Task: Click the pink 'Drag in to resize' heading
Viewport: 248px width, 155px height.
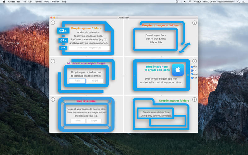Action: [x=86, y=101]
